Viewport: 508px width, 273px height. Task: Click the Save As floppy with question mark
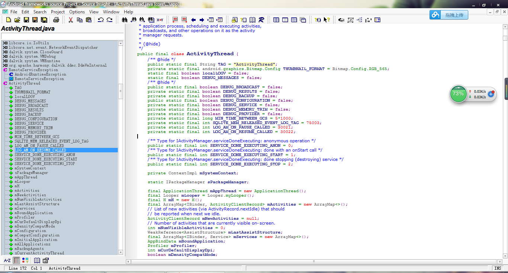35,20
